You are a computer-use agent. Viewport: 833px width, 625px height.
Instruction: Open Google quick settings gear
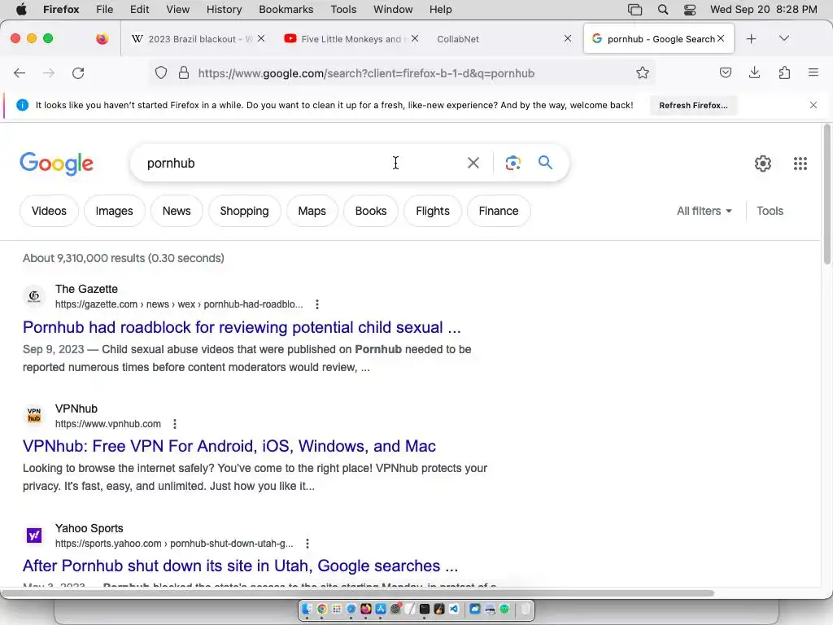pyautogui.click(x=763, y=163)
